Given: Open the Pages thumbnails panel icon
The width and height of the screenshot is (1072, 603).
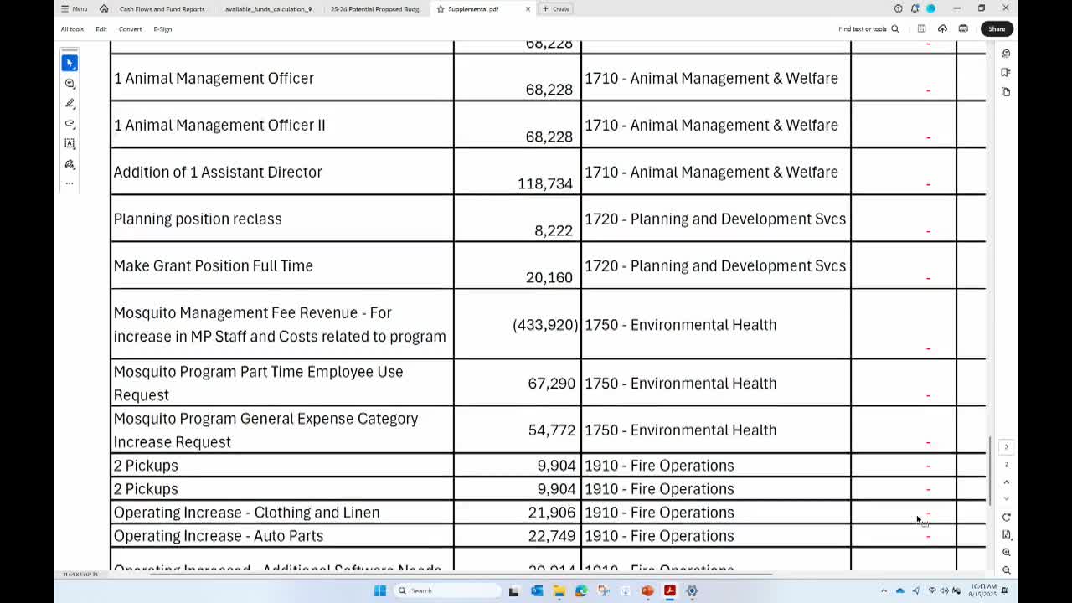Looking at the screenshot, I should point(1006,91).
